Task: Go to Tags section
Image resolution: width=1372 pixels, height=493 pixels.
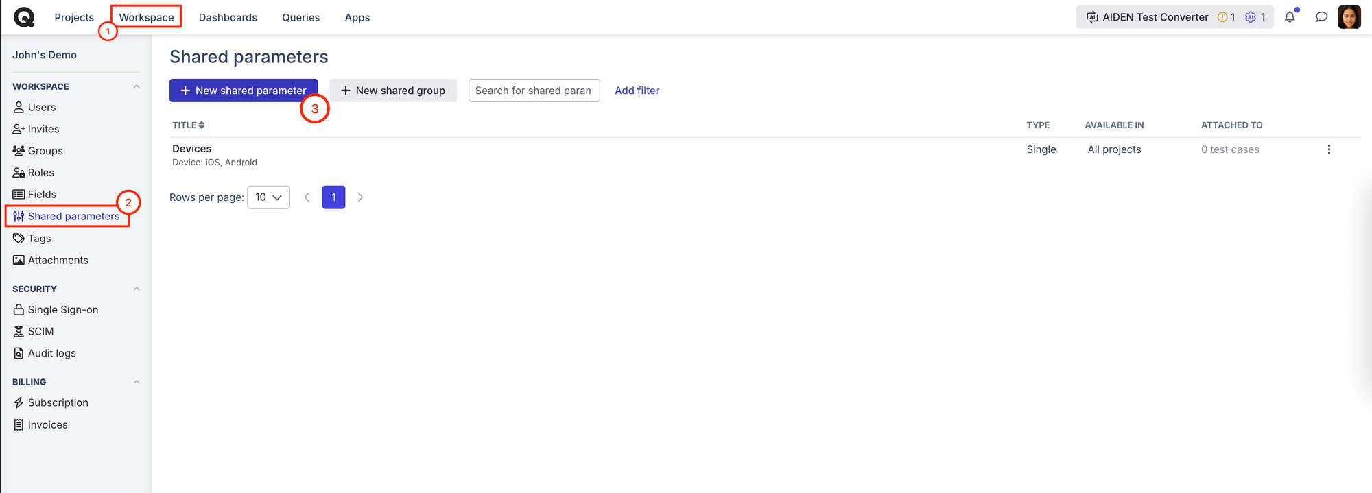Action: (39, 238)
